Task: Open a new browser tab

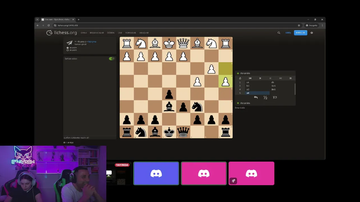Action: tap(78, 20)
